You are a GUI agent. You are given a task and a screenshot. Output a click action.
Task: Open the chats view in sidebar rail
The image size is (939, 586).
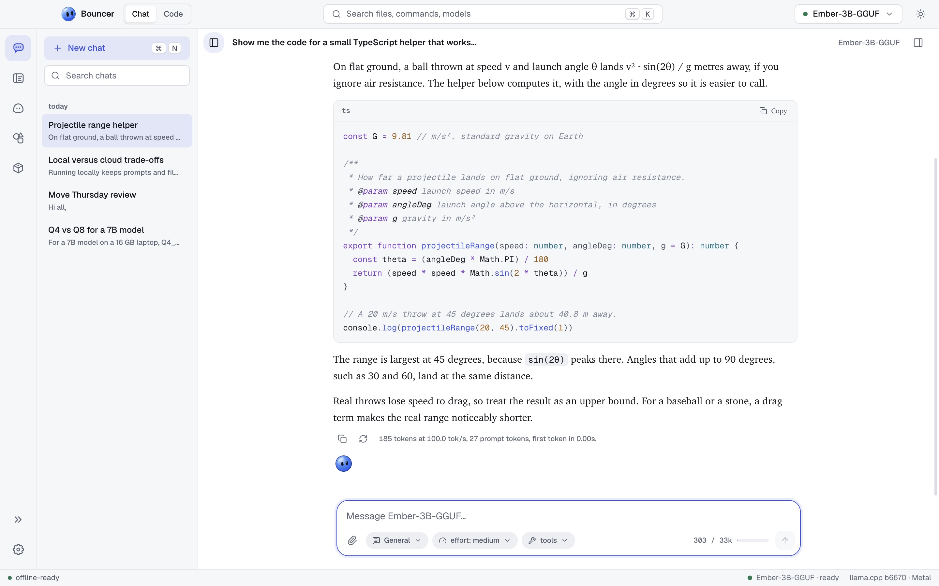pyautogui.click(x=18, y=48)
